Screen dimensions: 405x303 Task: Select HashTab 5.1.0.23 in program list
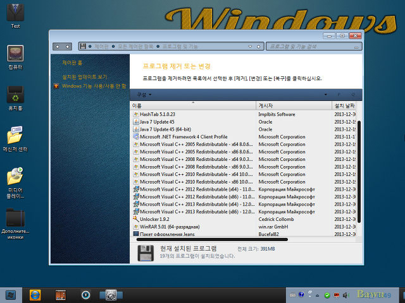244,114
